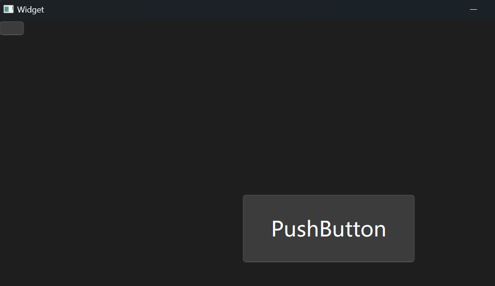The width and height of the screenshot is (495, 286).
Task: Click the small blank button below the title
Action: [12, 28]
